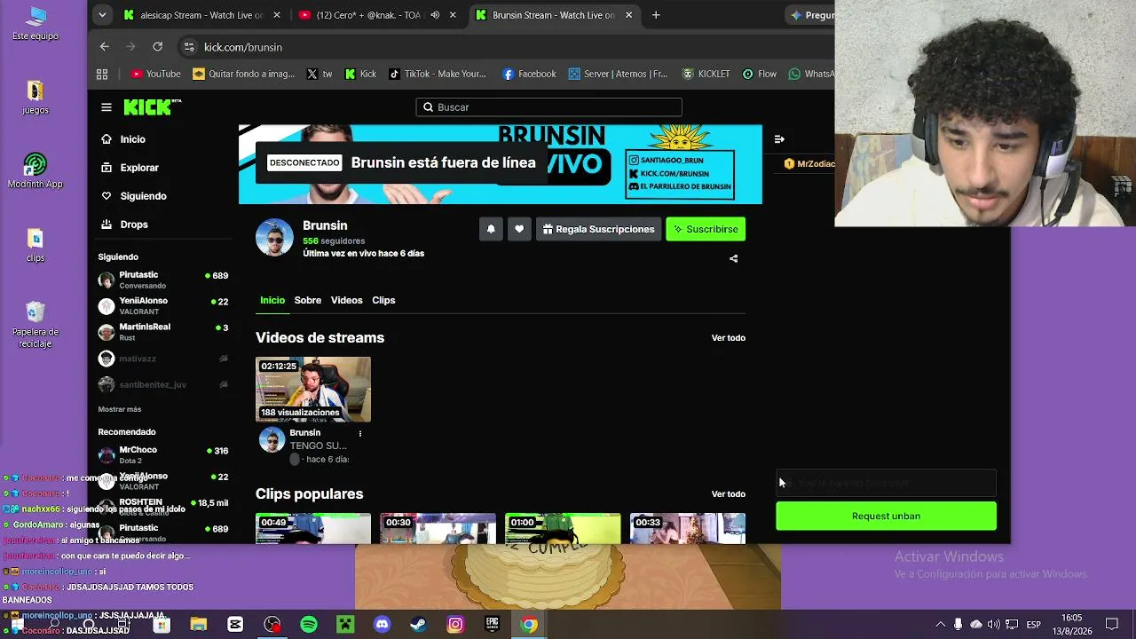Open MartinIsReal channel in sidebar
The image size is (1136, 639).
click(163, 332)
